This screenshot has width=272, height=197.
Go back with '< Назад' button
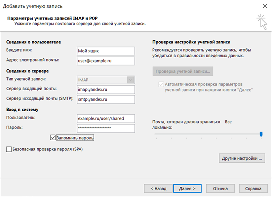click(158, 188)
